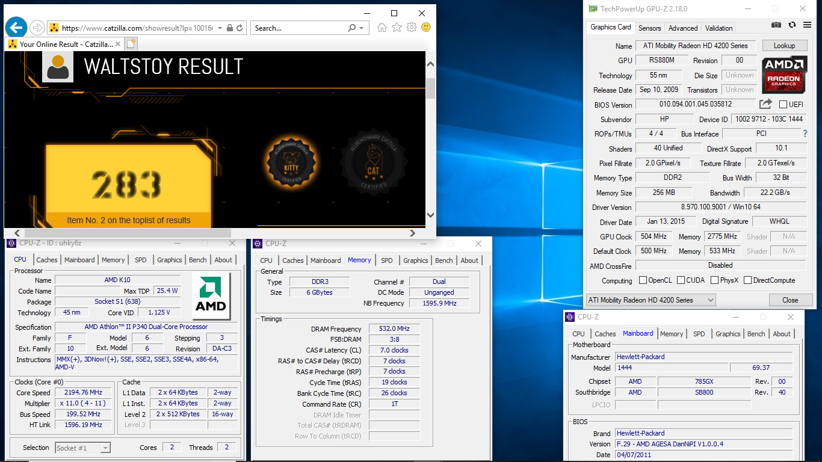Toggle the PhysX checkbox
Viewport: 822px width, 462px height.
coord(715,280)
